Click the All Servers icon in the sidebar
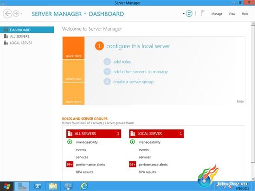The width and height of the screenshot is (255, 191). click(x=6, y=36)
